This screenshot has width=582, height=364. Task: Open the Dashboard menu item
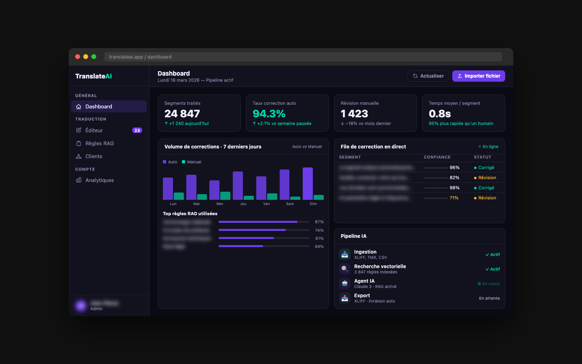[109, 106]
